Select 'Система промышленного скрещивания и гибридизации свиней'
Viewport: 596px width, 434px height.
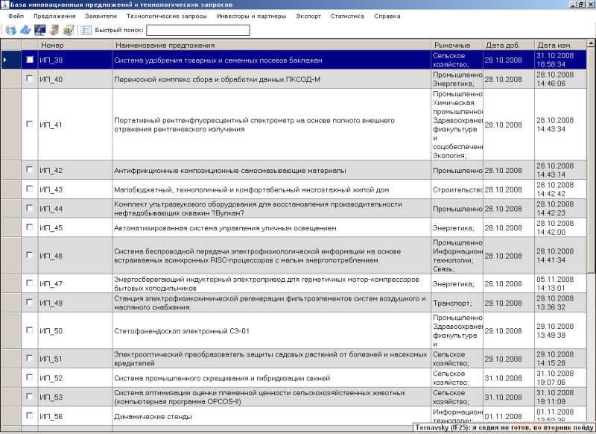click(272, 378)
